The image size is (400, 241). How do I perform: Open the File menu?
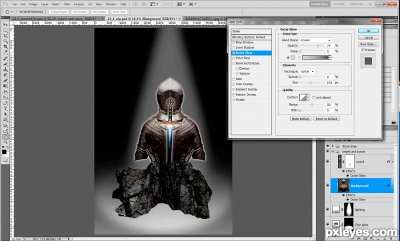[x=15, y=5]
